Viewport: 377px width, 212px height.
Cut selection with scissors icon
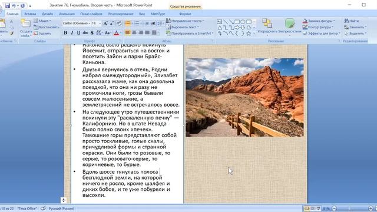tap(11, 21)
